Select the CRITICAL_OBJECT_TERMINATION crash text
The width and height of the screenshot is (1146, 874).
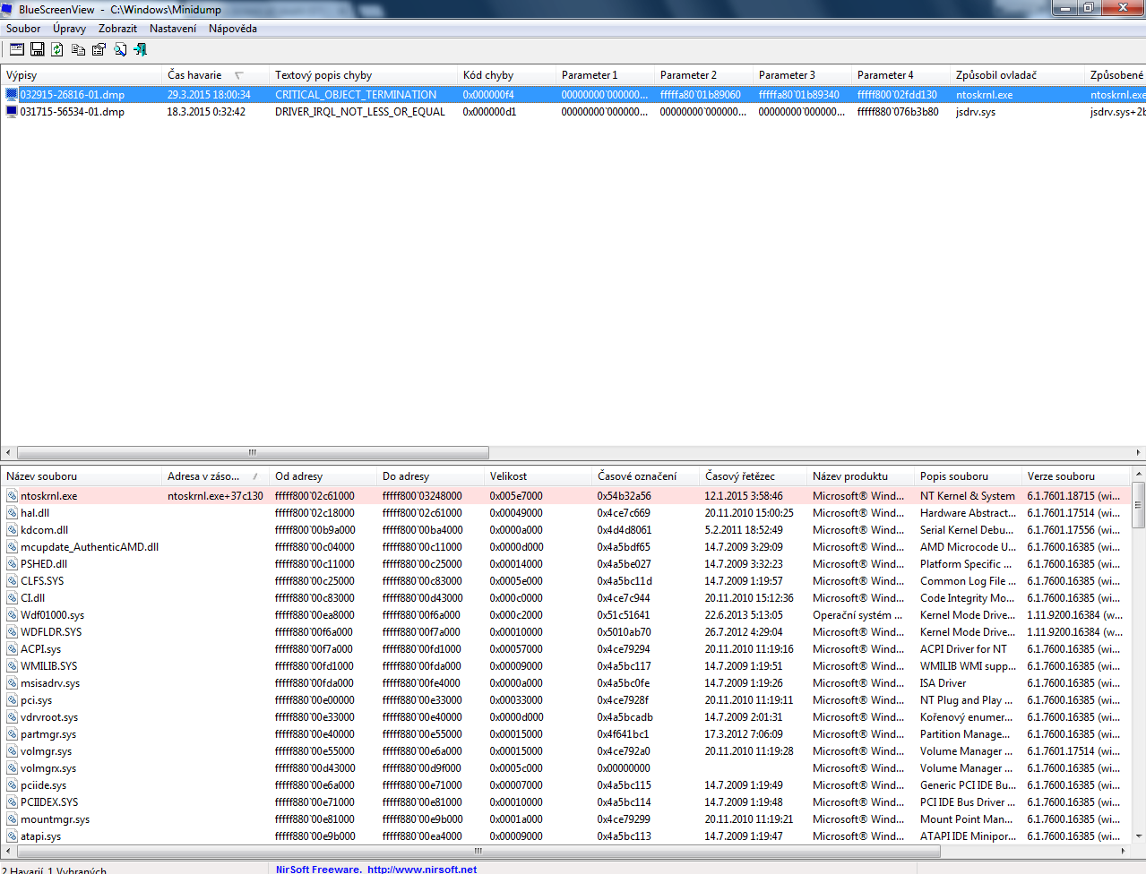click(x=356, y=94)
